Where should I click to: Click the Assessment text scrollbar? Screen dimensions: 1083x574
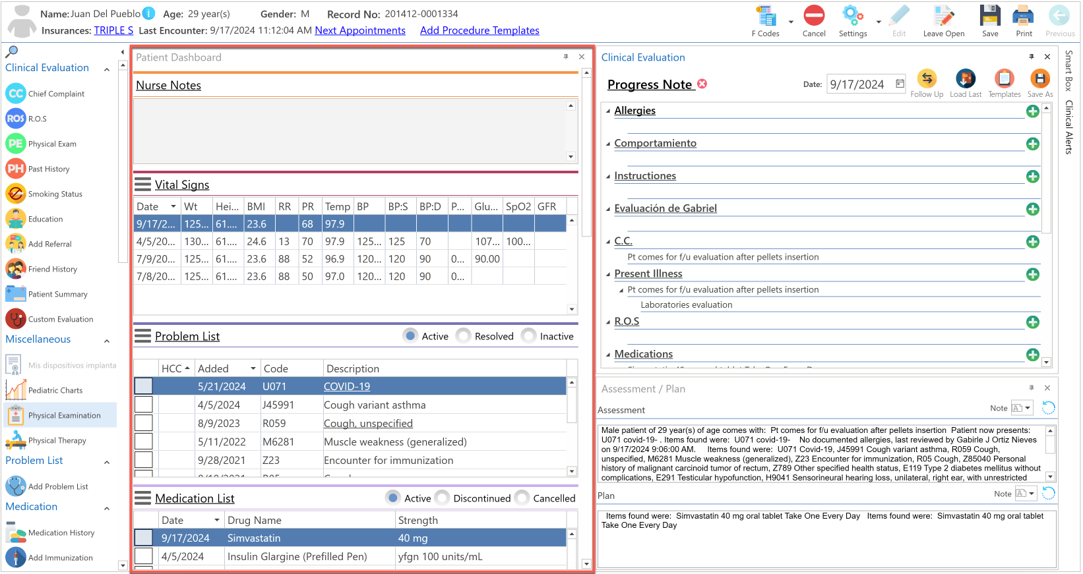[1050, 454]
